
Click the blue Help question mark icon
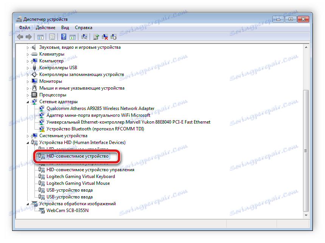tap(64, 37)
